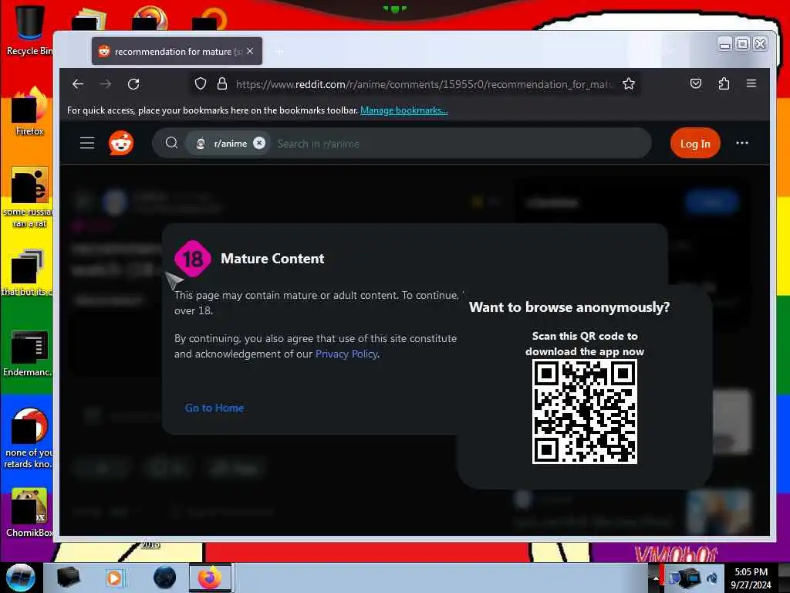Image resolution: width=790 pixels, height=593 pixels.
Task: Select the 'some russian ran a rat' desktop icon
Action: tap(28, 197)
